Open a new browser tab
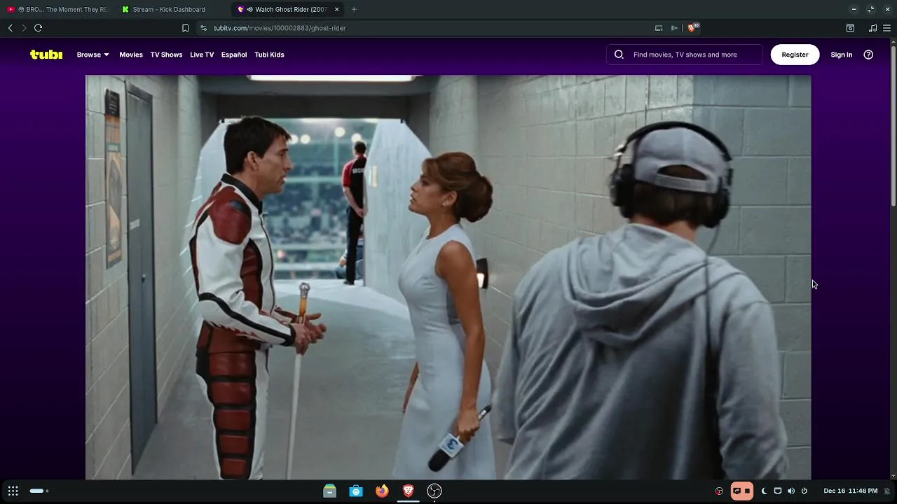897x504 pixels. [354, 9]
